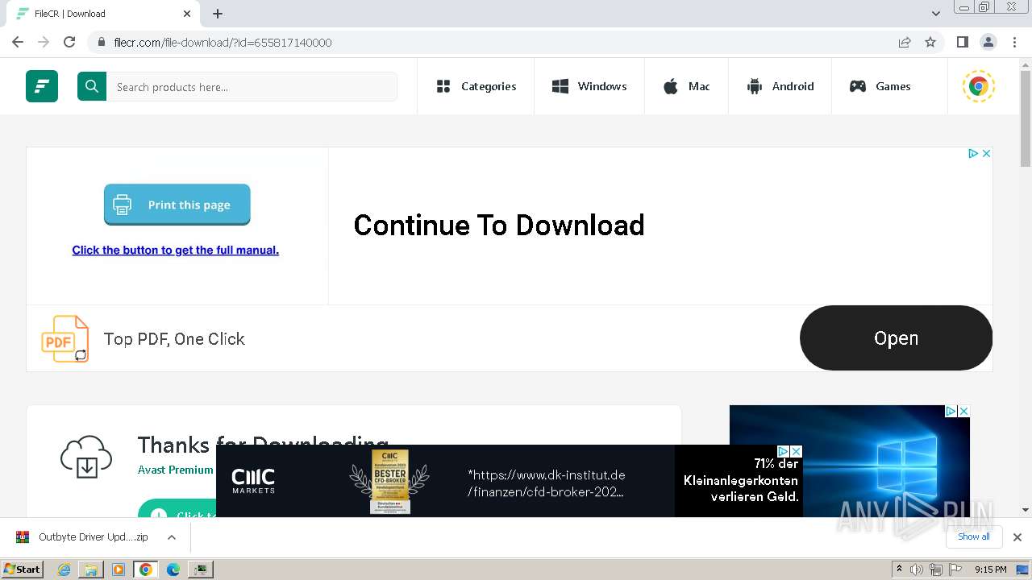
Task: Reload the current page
Action: [x=69, y=42]
